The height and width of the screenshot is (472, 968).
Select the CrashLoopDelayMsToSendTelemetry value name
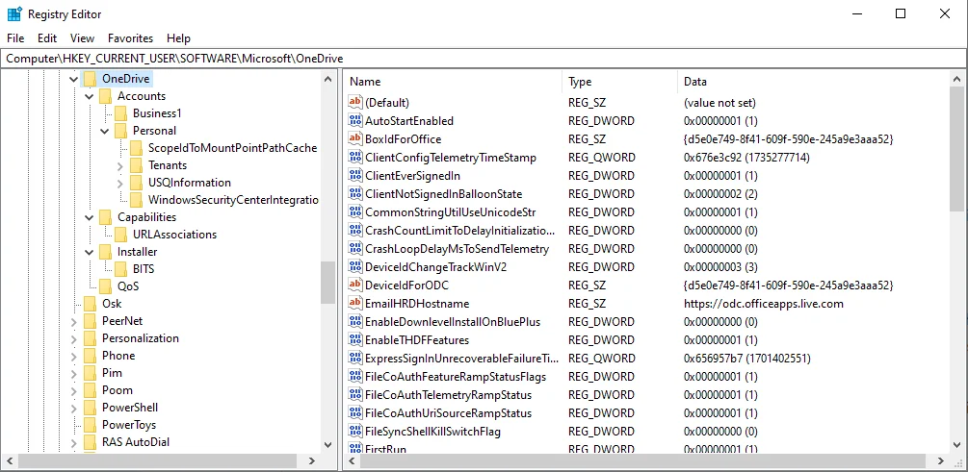point(457,249)
